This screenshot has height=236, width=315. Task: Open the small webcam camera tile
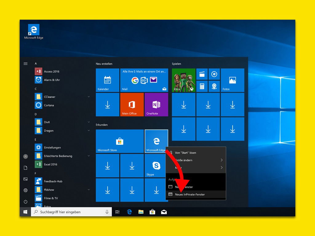pyautogui.click(x=214, y=86)
